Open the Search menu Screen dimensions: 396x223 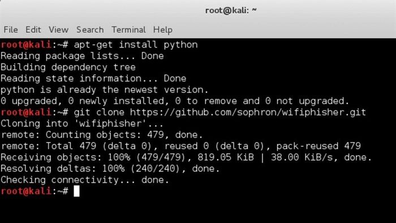90,30
